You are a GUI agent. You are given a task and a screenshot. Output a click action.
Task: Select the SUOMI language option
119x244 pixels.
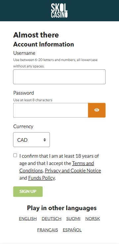[x=73, y=219]
